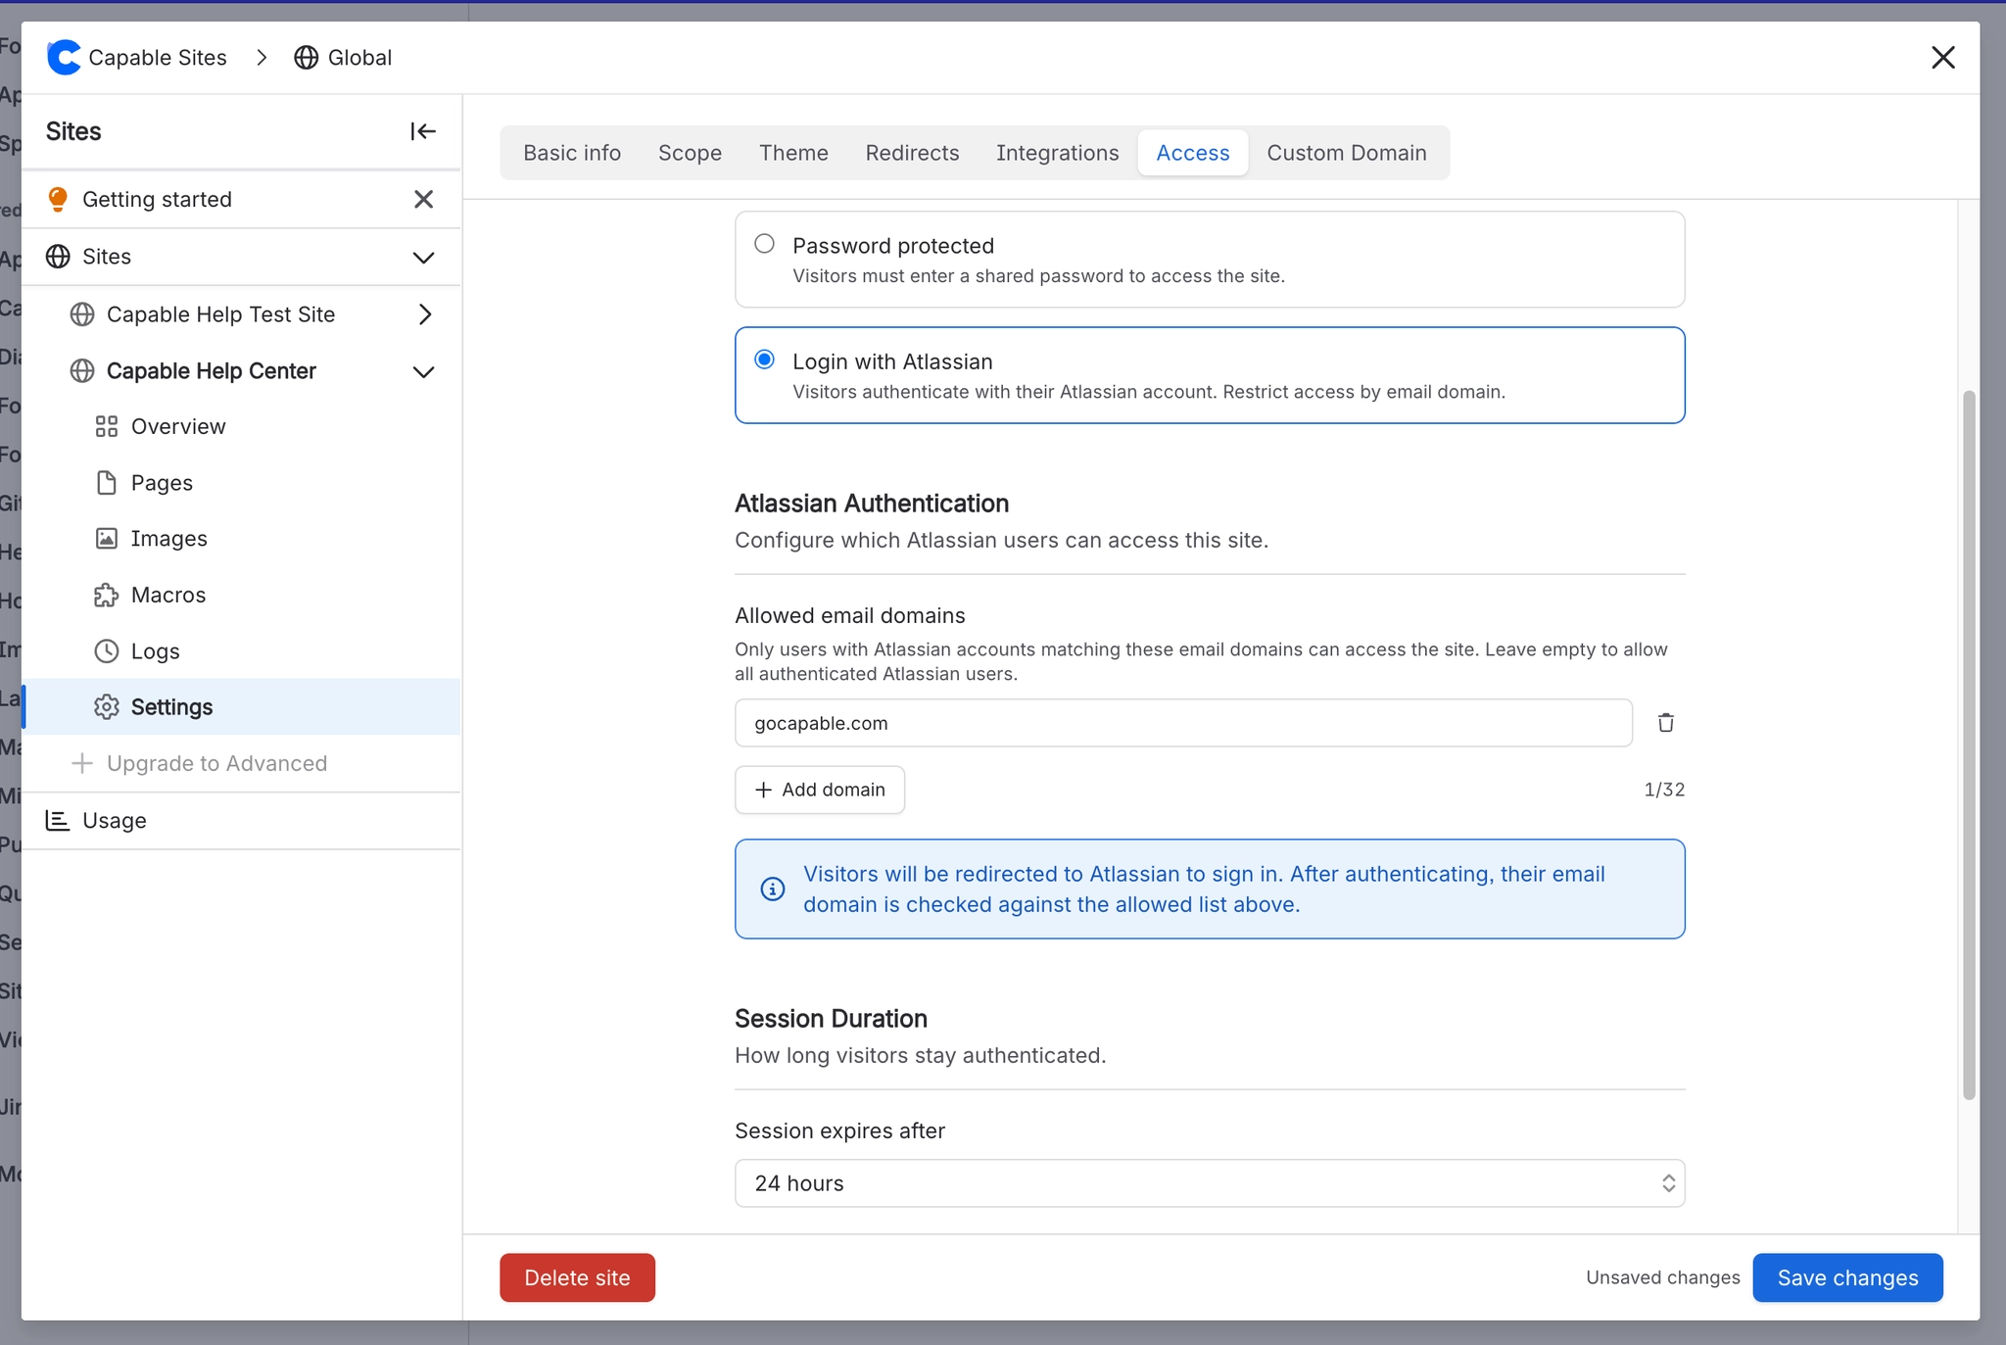The image size is (2006, 1345).
Task: Click the plus icon for Upgrade to Advanced
Action: point(82,763)
